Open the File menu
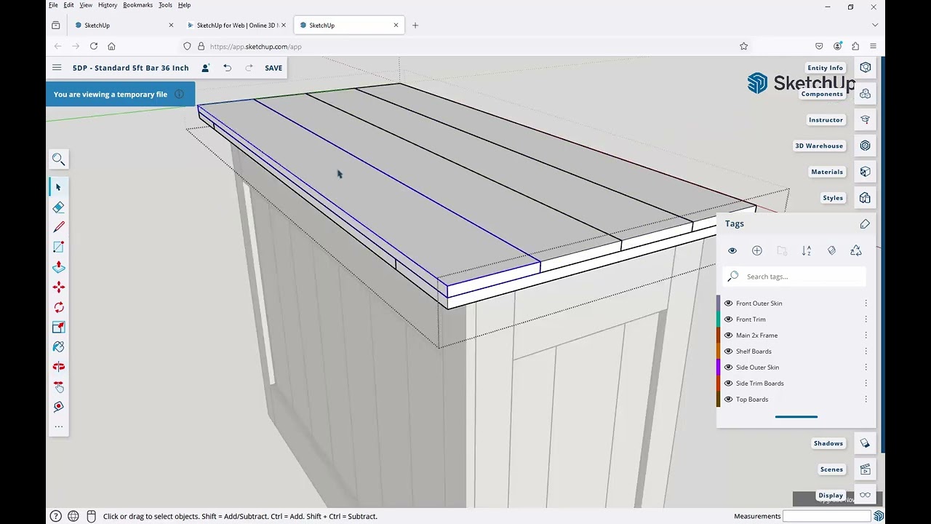Screen dimensions: 931x524 (53, 5)
